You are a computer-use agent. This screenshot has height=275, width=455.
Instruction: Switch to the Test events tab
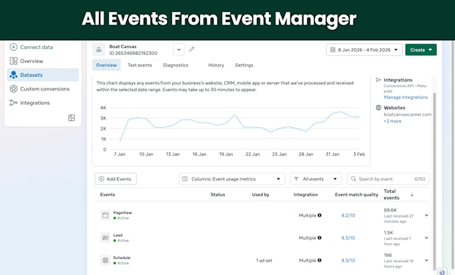coord(140,66)
